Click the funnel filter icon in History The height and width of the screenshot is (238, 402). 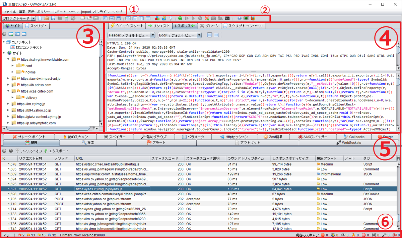(x=18, y=151)
